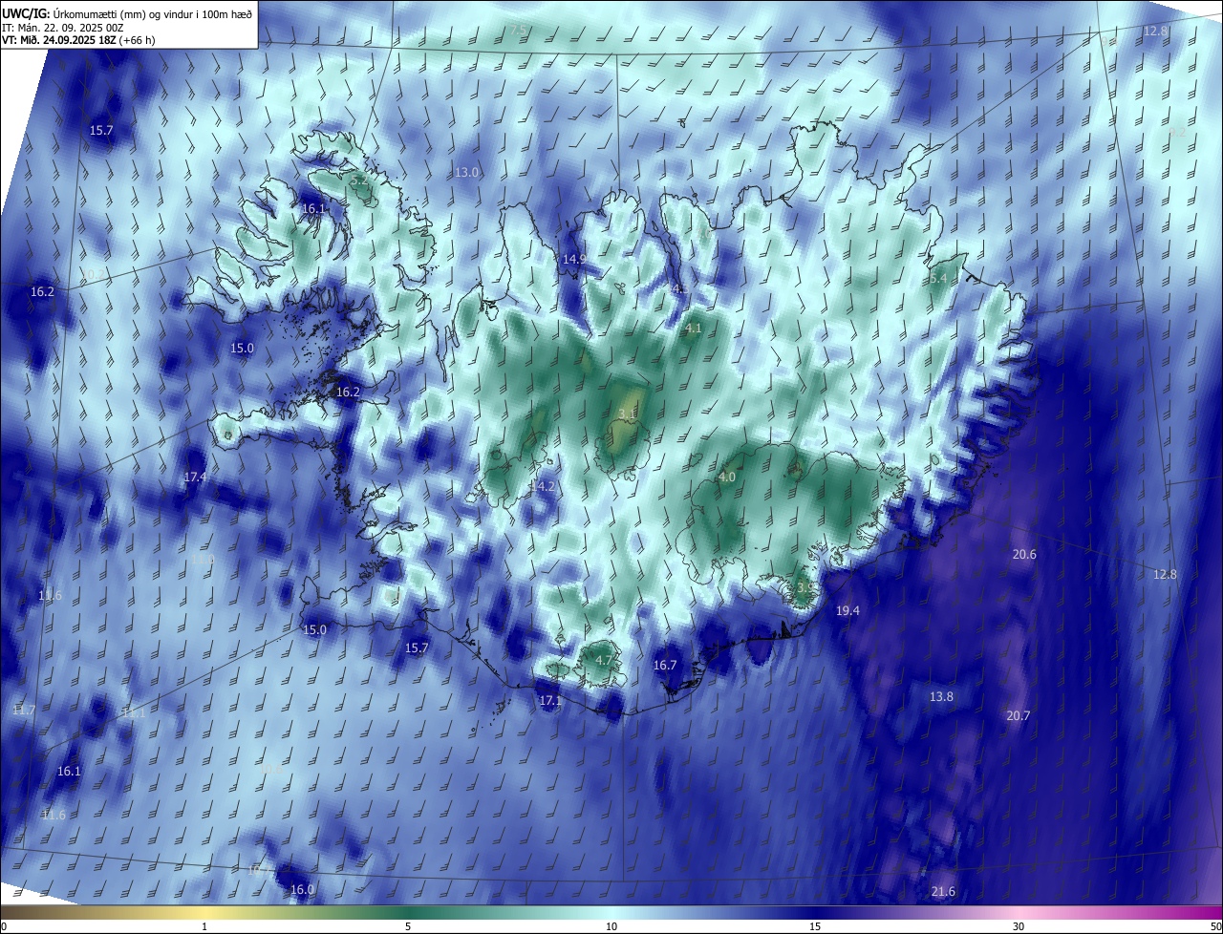Select the 14.2 value label

point(543,486)
